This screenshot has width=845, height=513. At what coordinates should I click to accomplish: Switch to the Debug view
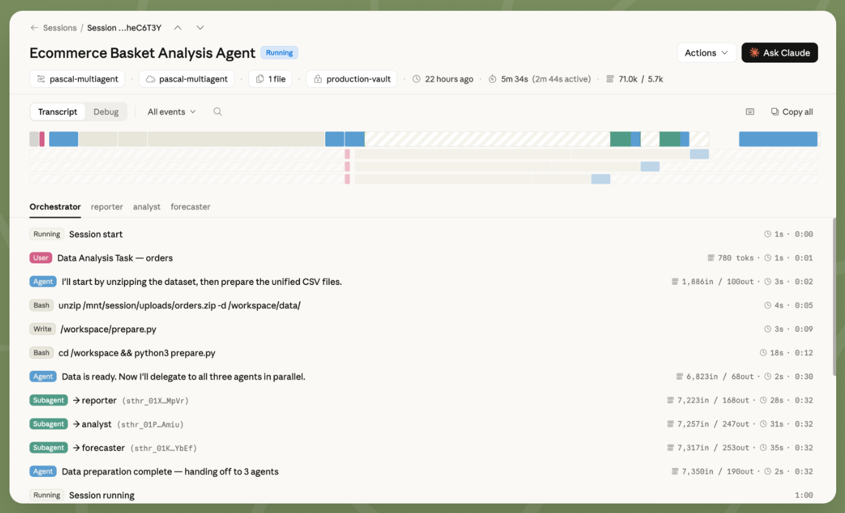[106, 112]
